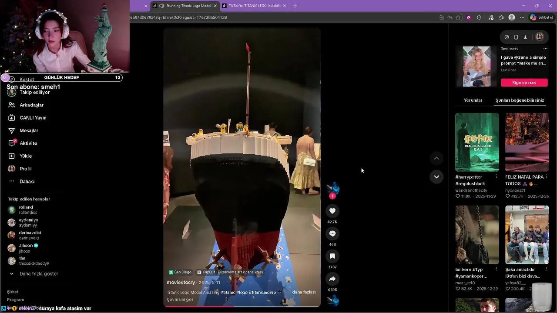
Task: Click the phone app icon in top pill
Action: point(516,37)
